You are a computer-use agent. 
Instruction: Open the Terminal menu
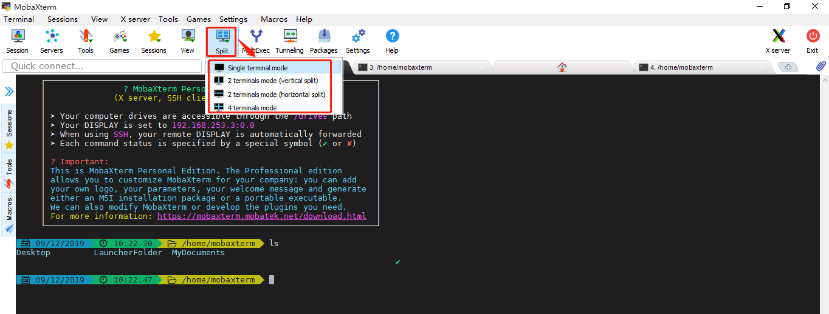tap(19, 19)
